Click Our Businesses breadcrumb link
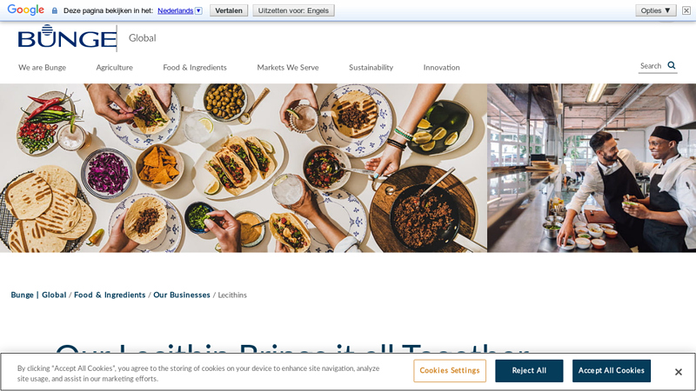The width and height of the screenshot is (696, 391). pos(182,295)
